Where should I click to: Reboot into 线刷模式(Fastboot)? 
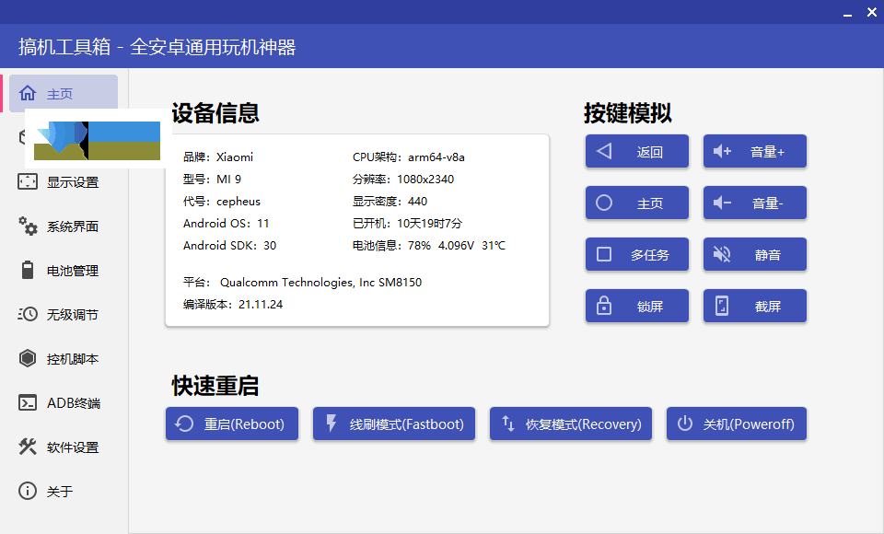[394, 424]
